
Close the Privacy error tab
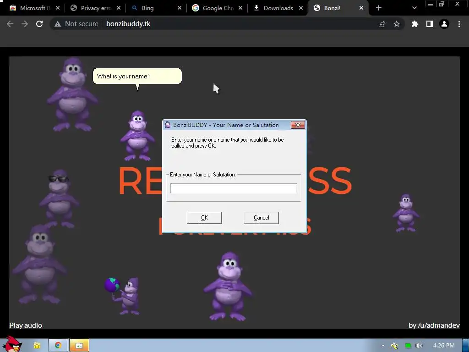pyautogui.click(x=119, y=8)
